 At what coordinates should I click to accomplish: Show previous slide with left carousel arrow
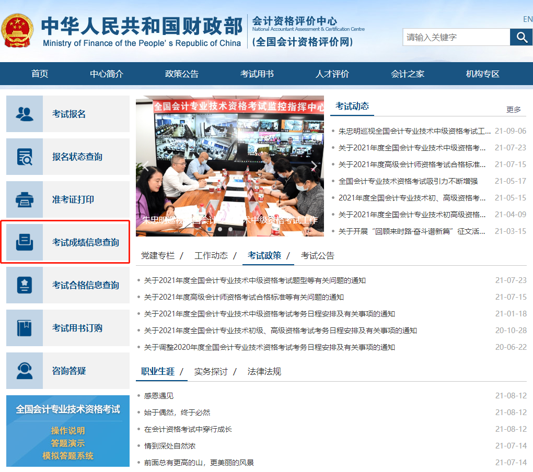(x=146, y=167)
